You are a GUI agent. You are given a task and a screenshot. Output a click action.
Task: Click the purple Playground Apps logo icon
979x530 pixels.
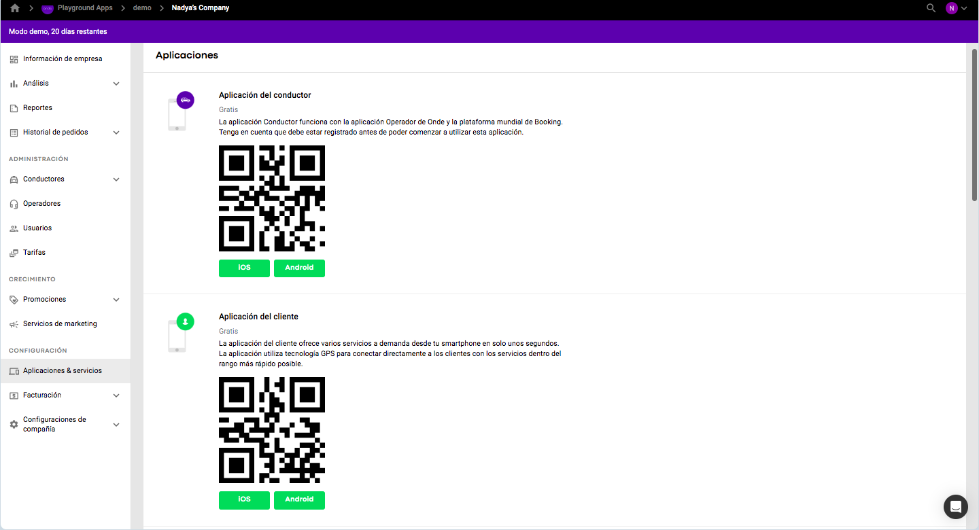pyautogui.click(x=48, y=8)
